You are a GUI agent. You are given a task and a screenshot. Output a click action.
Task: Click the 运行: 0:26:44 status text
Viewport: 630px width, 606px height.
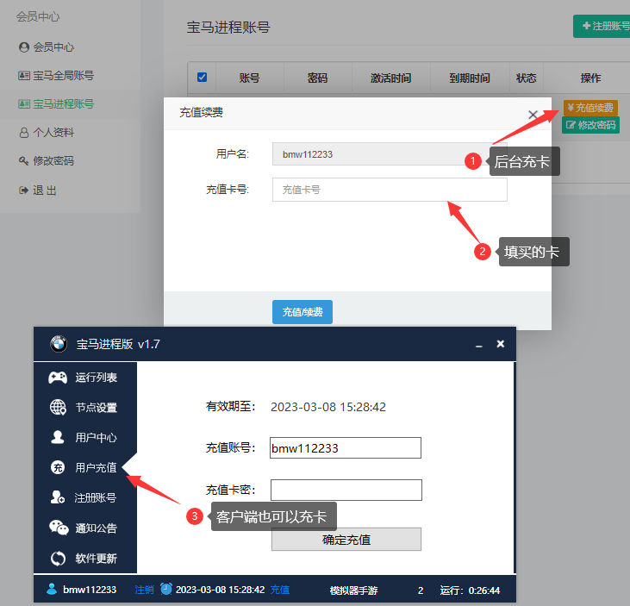click(x=470, y=590)
